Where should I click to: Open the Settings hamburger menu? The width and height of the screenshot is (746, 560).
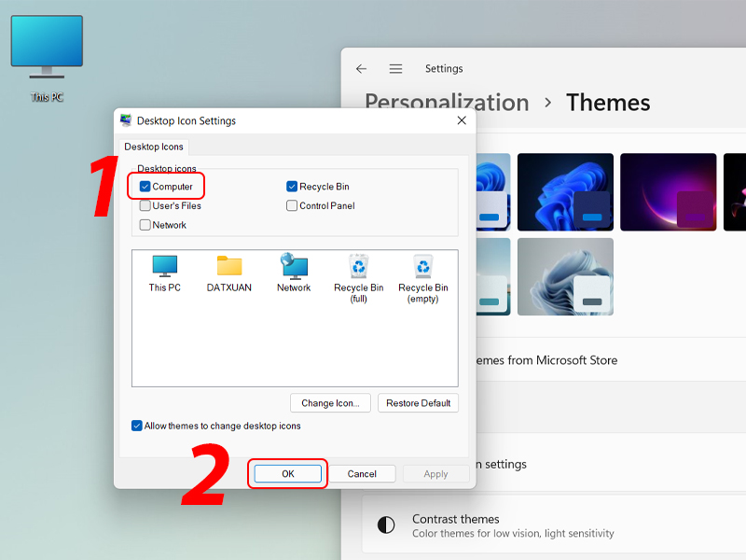click(395, 68)
